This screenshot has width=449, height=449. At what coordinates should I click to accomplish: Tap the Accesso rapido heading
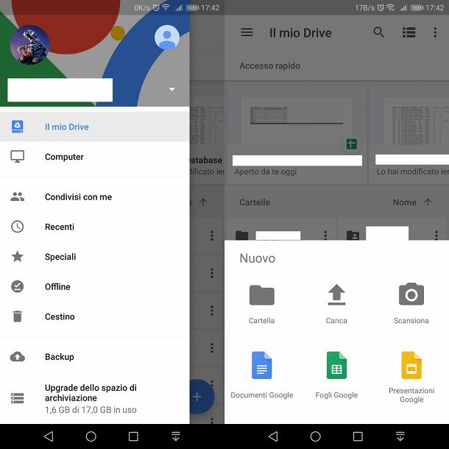(x=269, y=66)
